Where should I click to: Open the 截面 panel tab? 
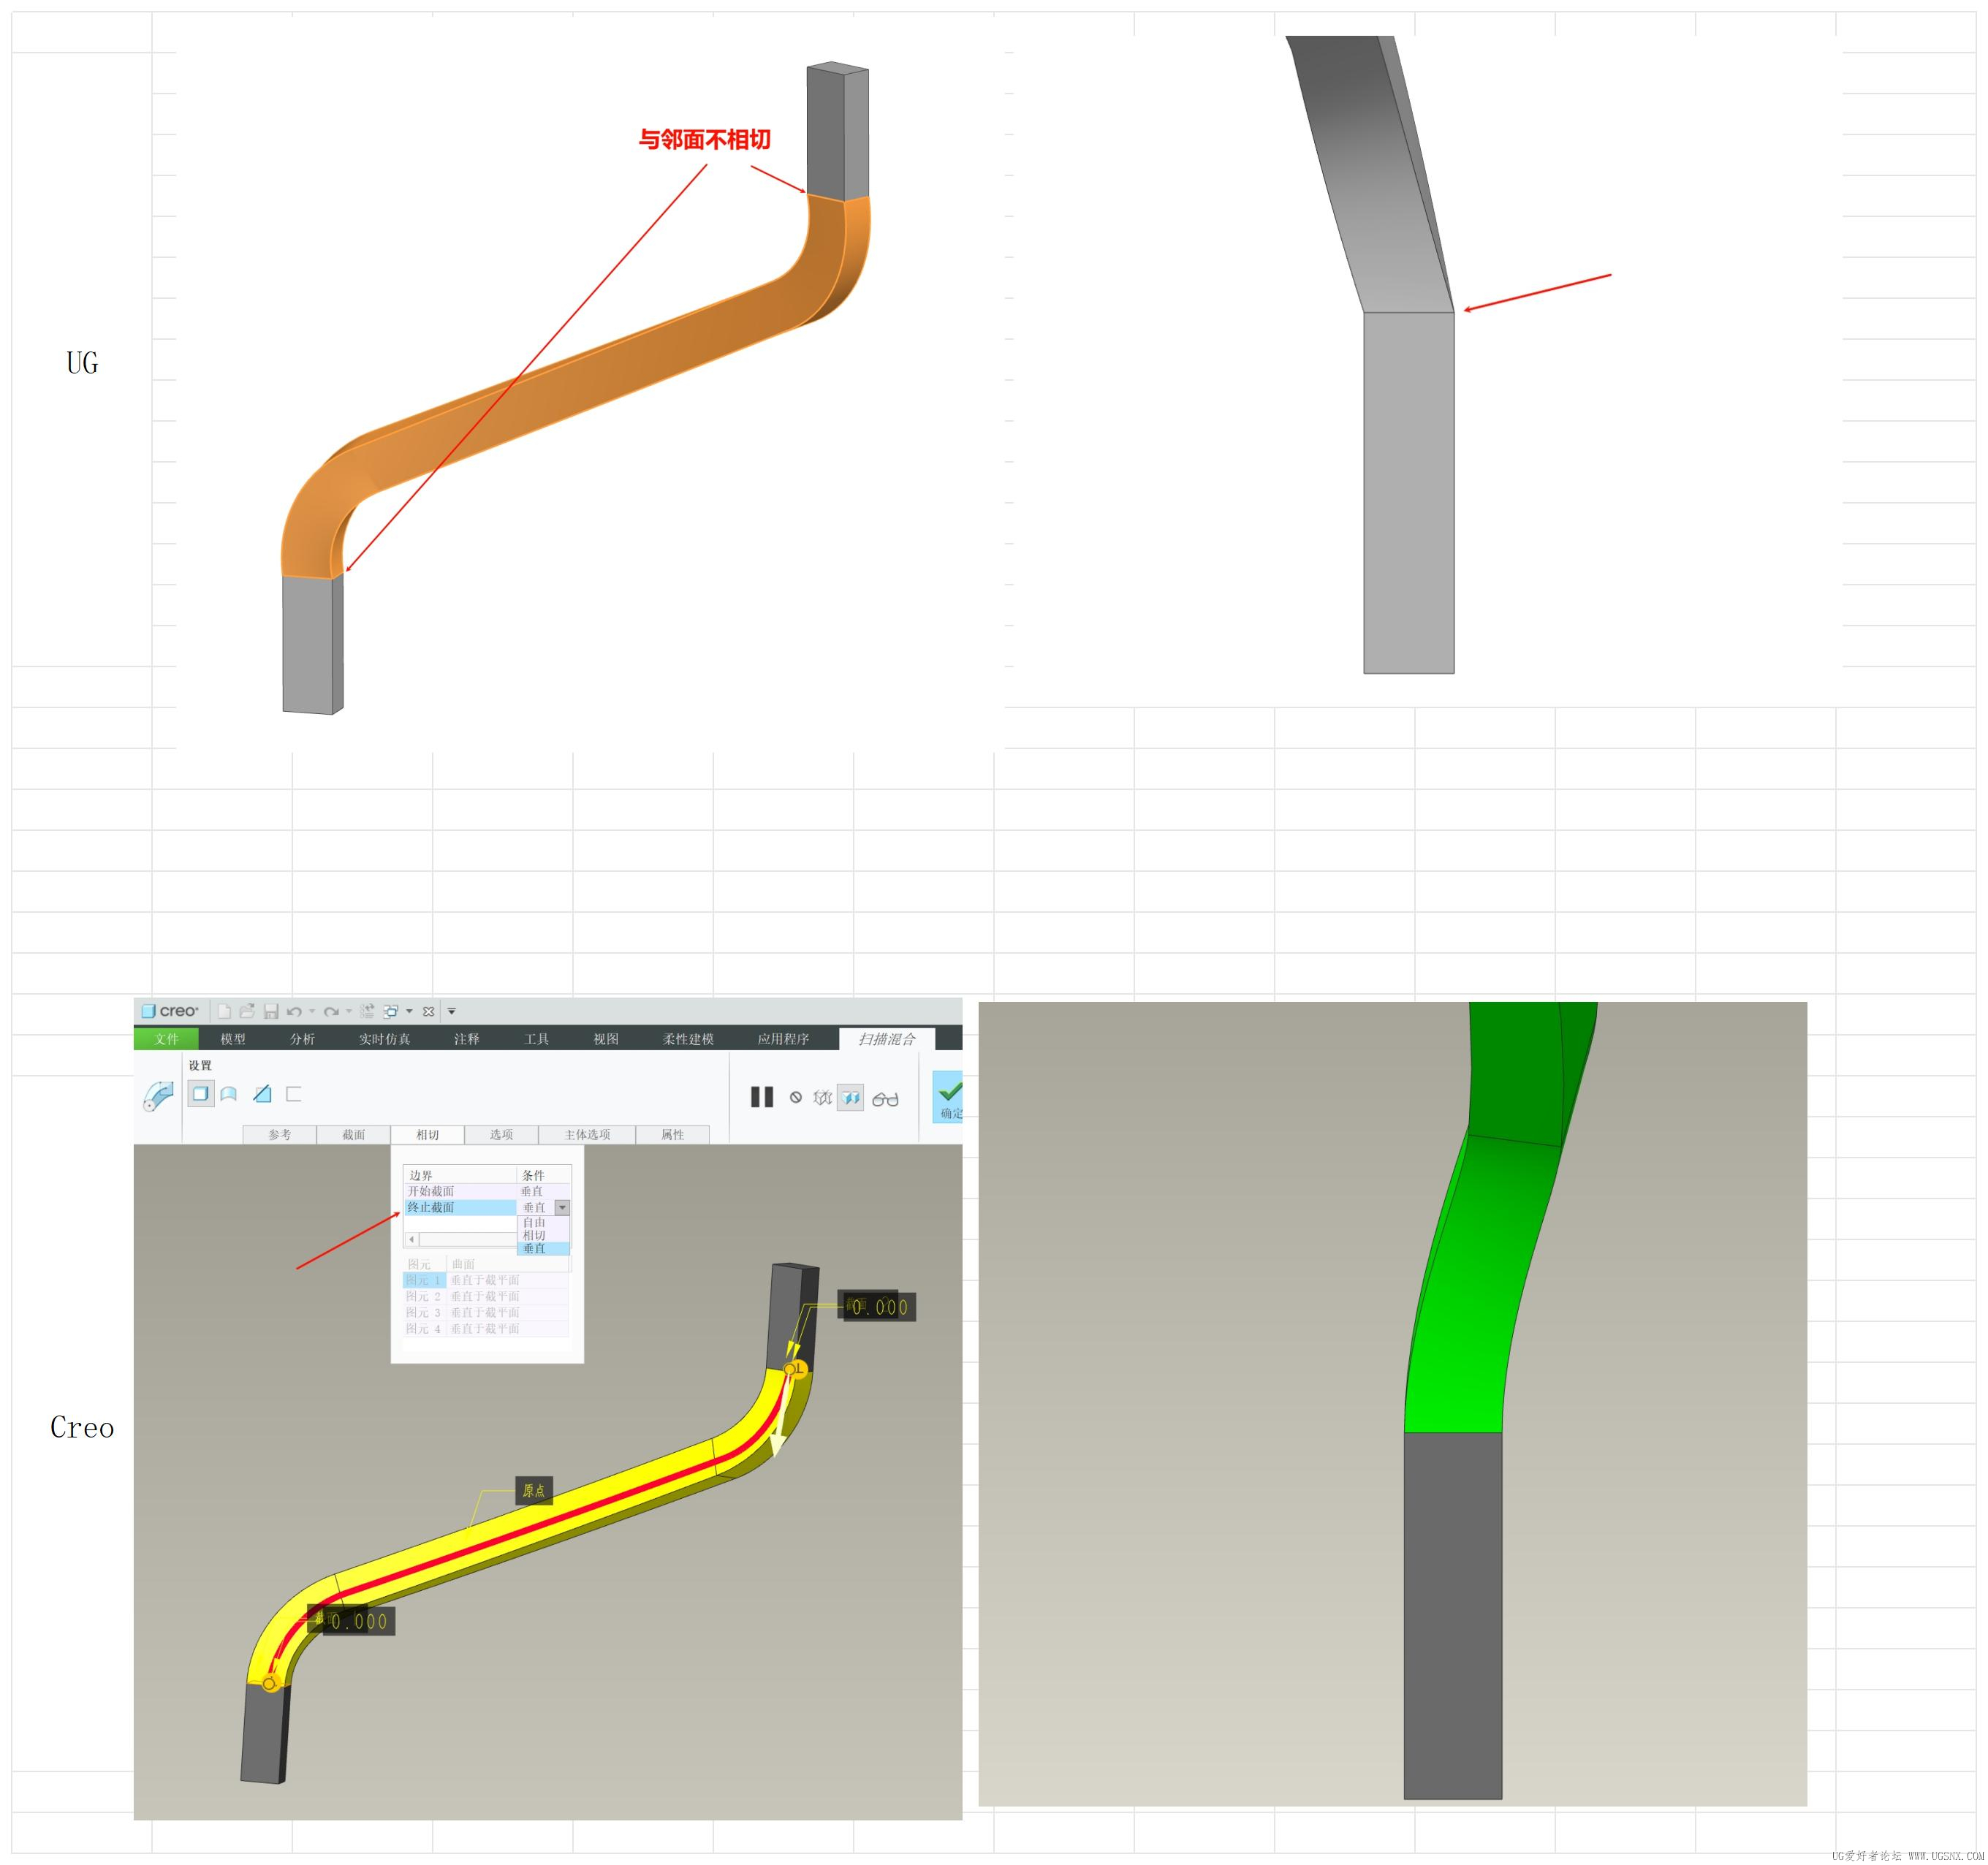pos(353,1134)
